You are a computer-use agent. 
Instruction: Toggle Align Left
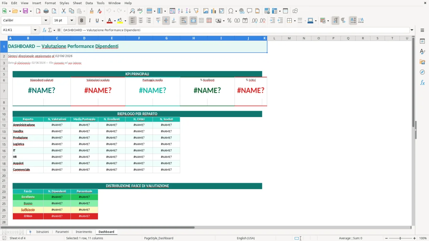[133, 21]
